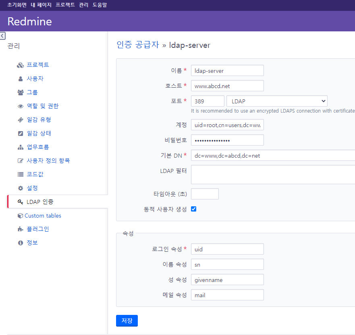355x335 pixels.
Task: Open the 일감 유형 link
Action: pyautogui.click(x=39, y=119)
